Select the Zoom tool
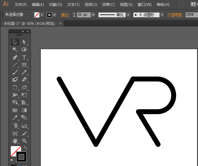 click(24, 141)
